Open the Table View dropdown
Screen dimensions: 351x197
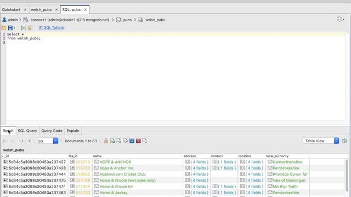(x=321, y=141)
